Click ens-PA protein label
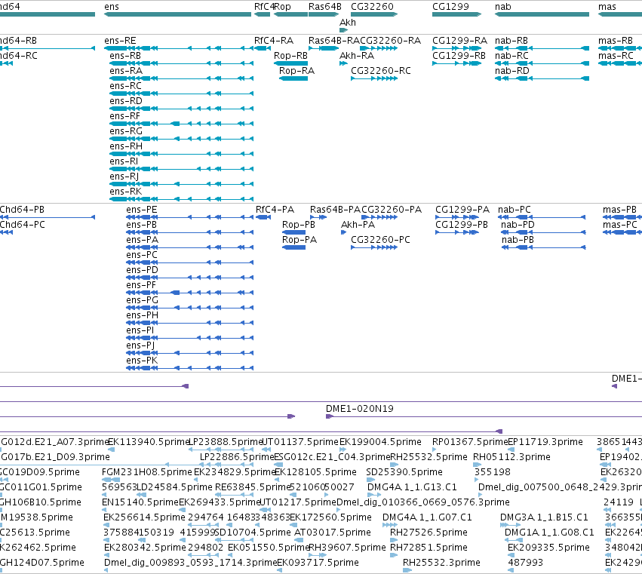 142,240
